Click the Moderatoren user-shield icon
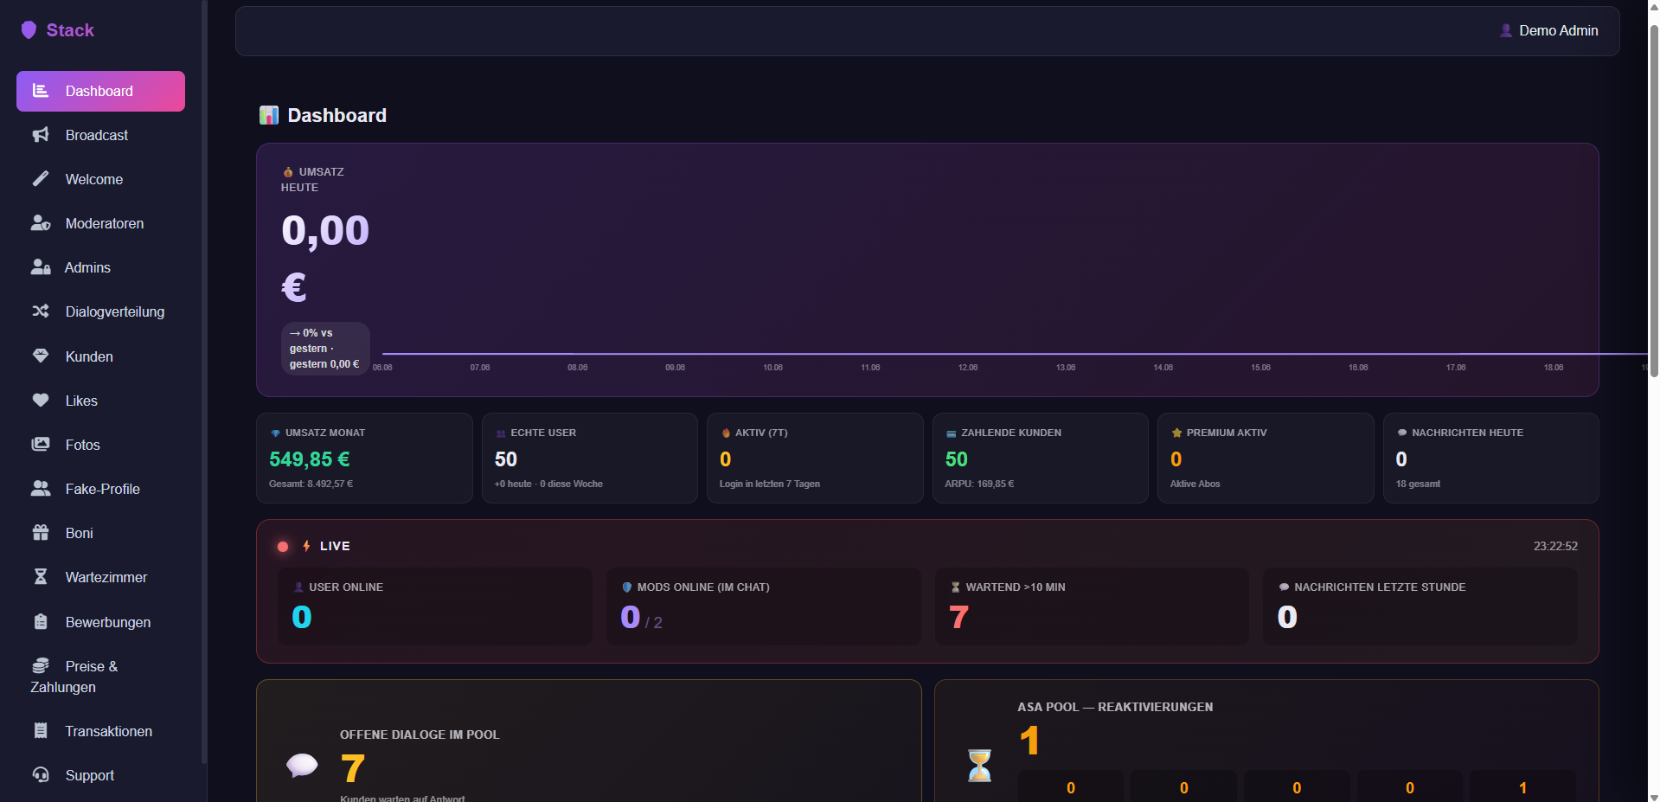The height and width of the screenshot is (802, 1660). [41, 223]
